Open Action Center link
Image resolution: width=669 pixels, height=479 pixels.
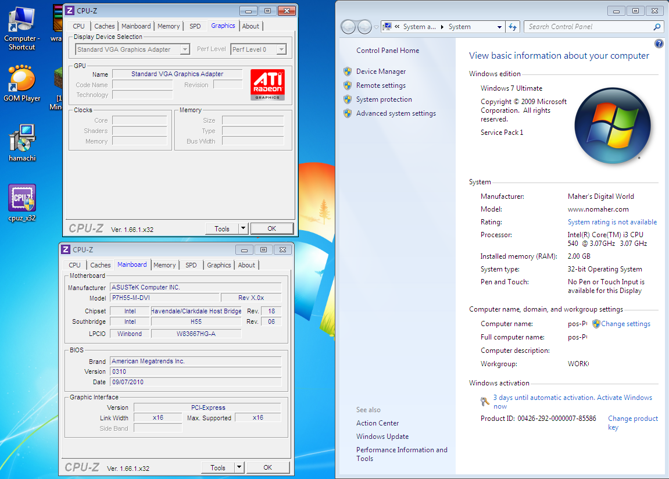pyautogui.click(x=378, y=423)
